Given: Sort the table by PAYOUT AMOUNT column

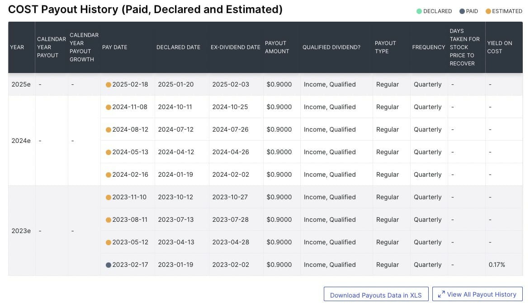Looking at the screenshot, I should [277, 47].
